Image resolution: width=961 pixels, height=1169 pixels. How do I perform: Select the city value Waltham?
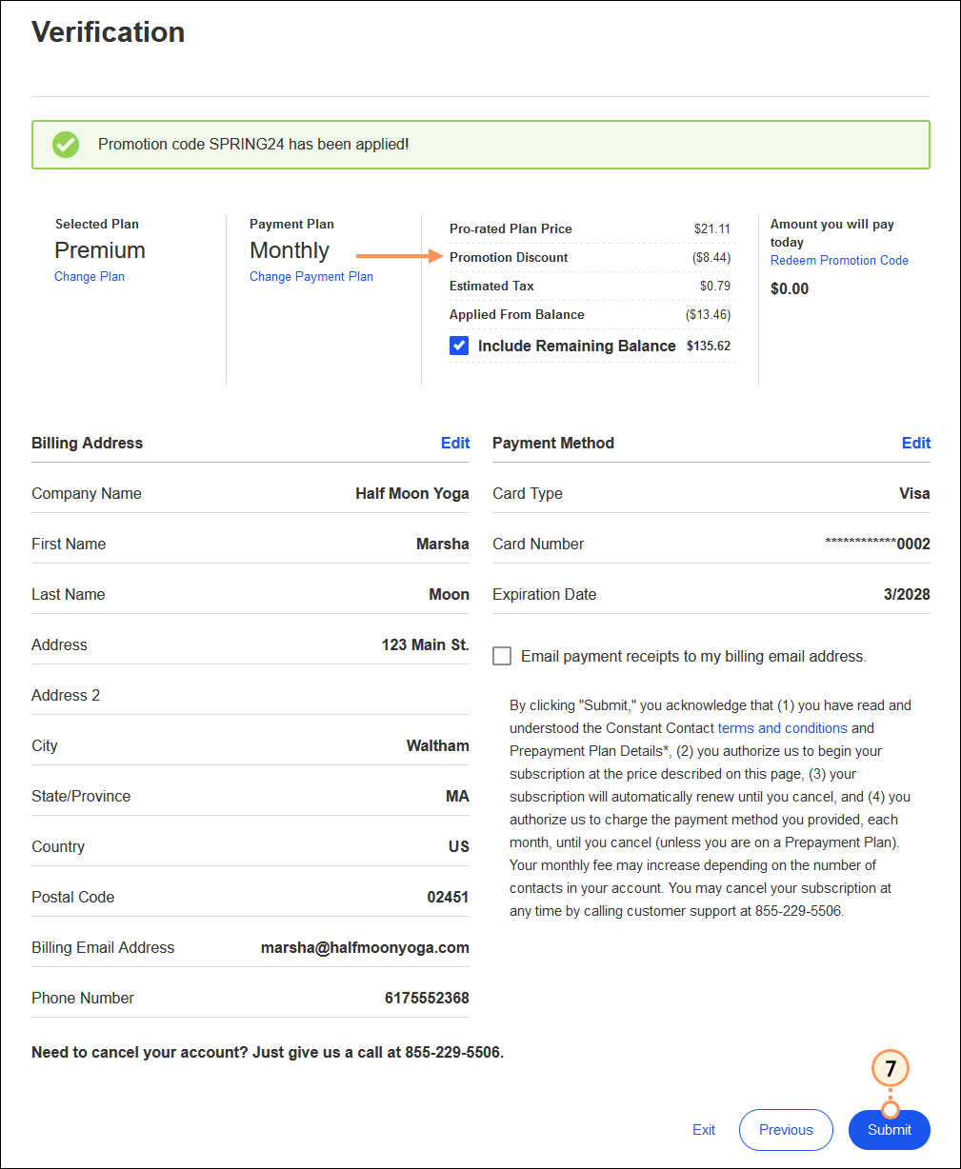click(438, 745)
